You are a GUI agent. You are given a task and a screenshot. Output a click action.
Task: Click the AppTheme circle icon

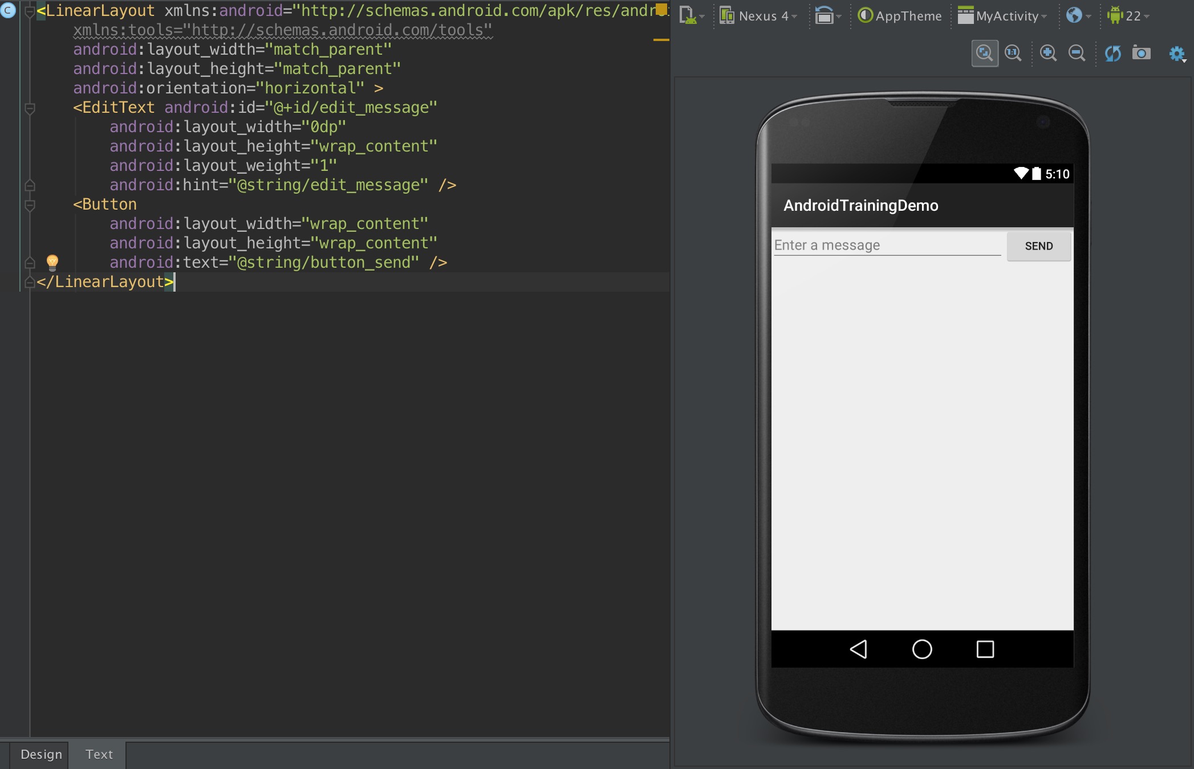click(866, 15)
